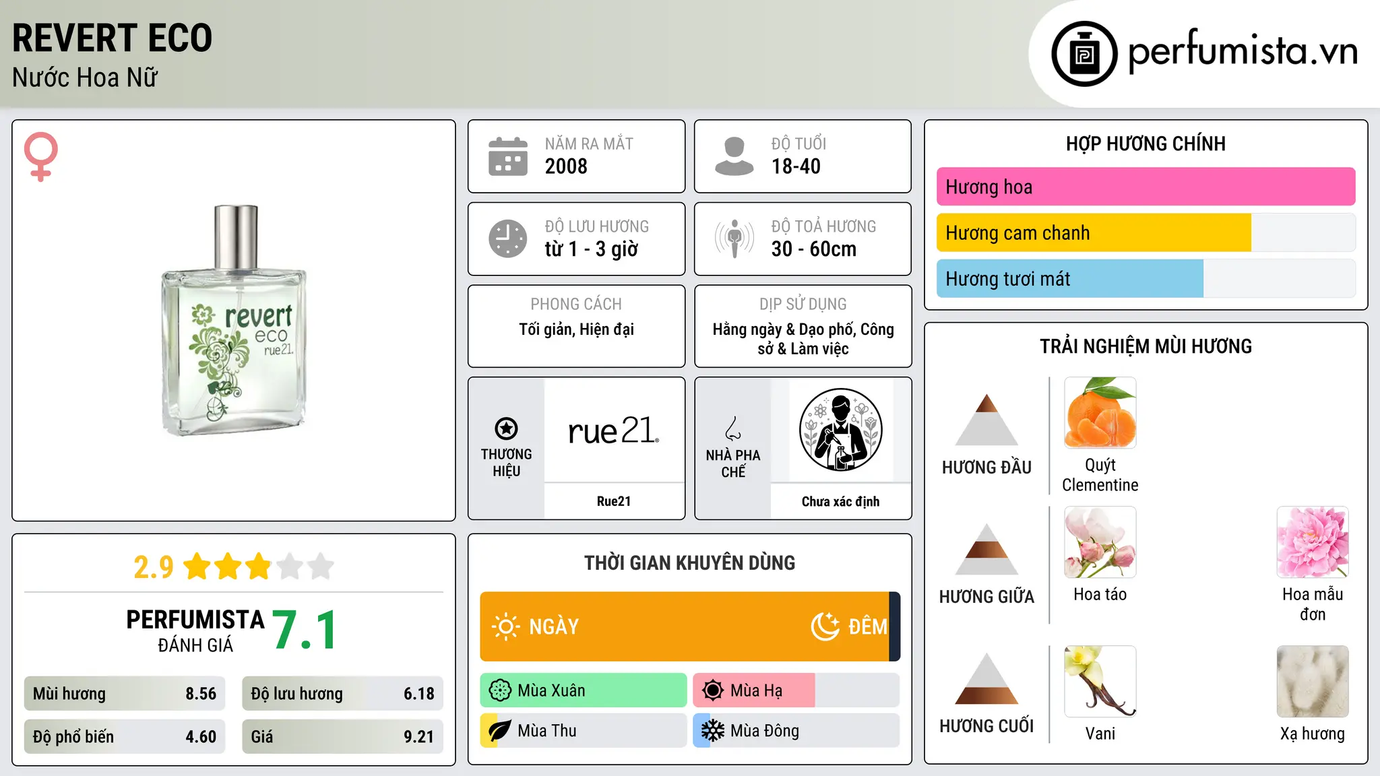Click the HỢP HƯƠNG CHÍNH heading
The height and width of the screenshot is (776, 1380).
[x=1146, y=143]
